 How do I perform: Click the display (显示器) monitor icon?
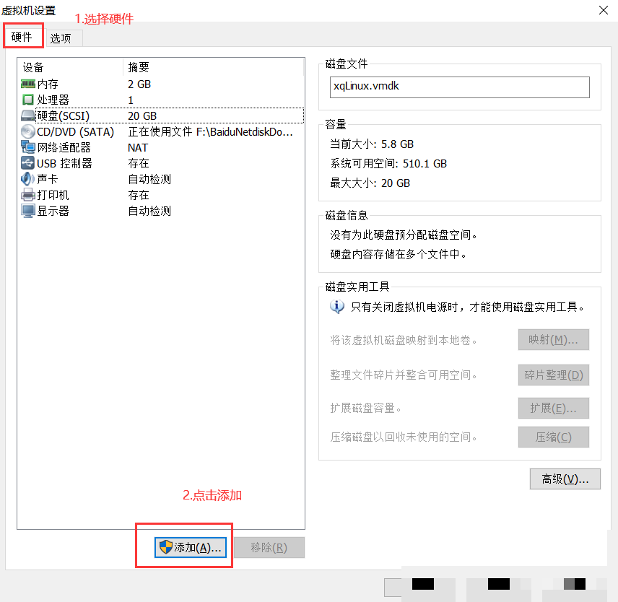click(27, 211)
